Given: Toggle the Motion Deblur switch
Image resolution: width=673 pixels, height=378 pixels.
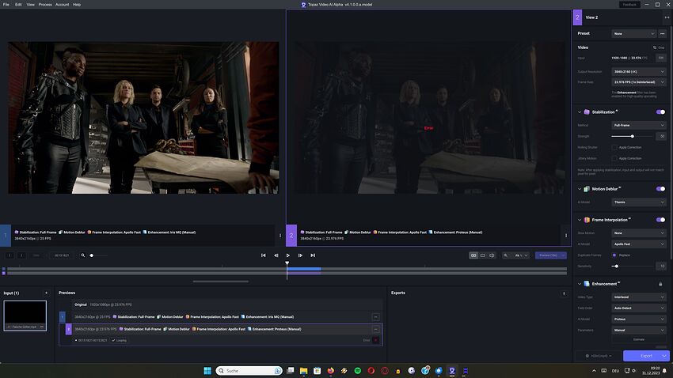Looking at the screenshot, I should 660,188.
